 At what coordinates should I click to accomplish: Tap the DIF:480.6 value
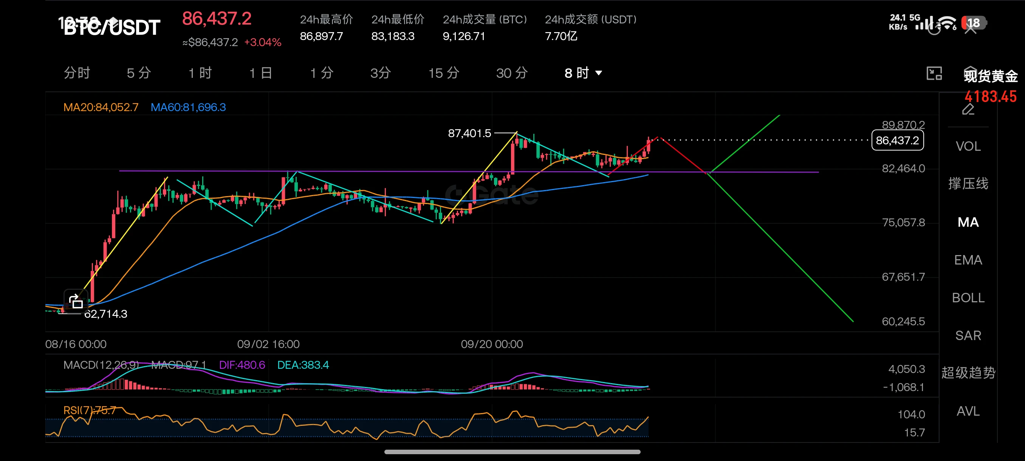click(242, 365)
